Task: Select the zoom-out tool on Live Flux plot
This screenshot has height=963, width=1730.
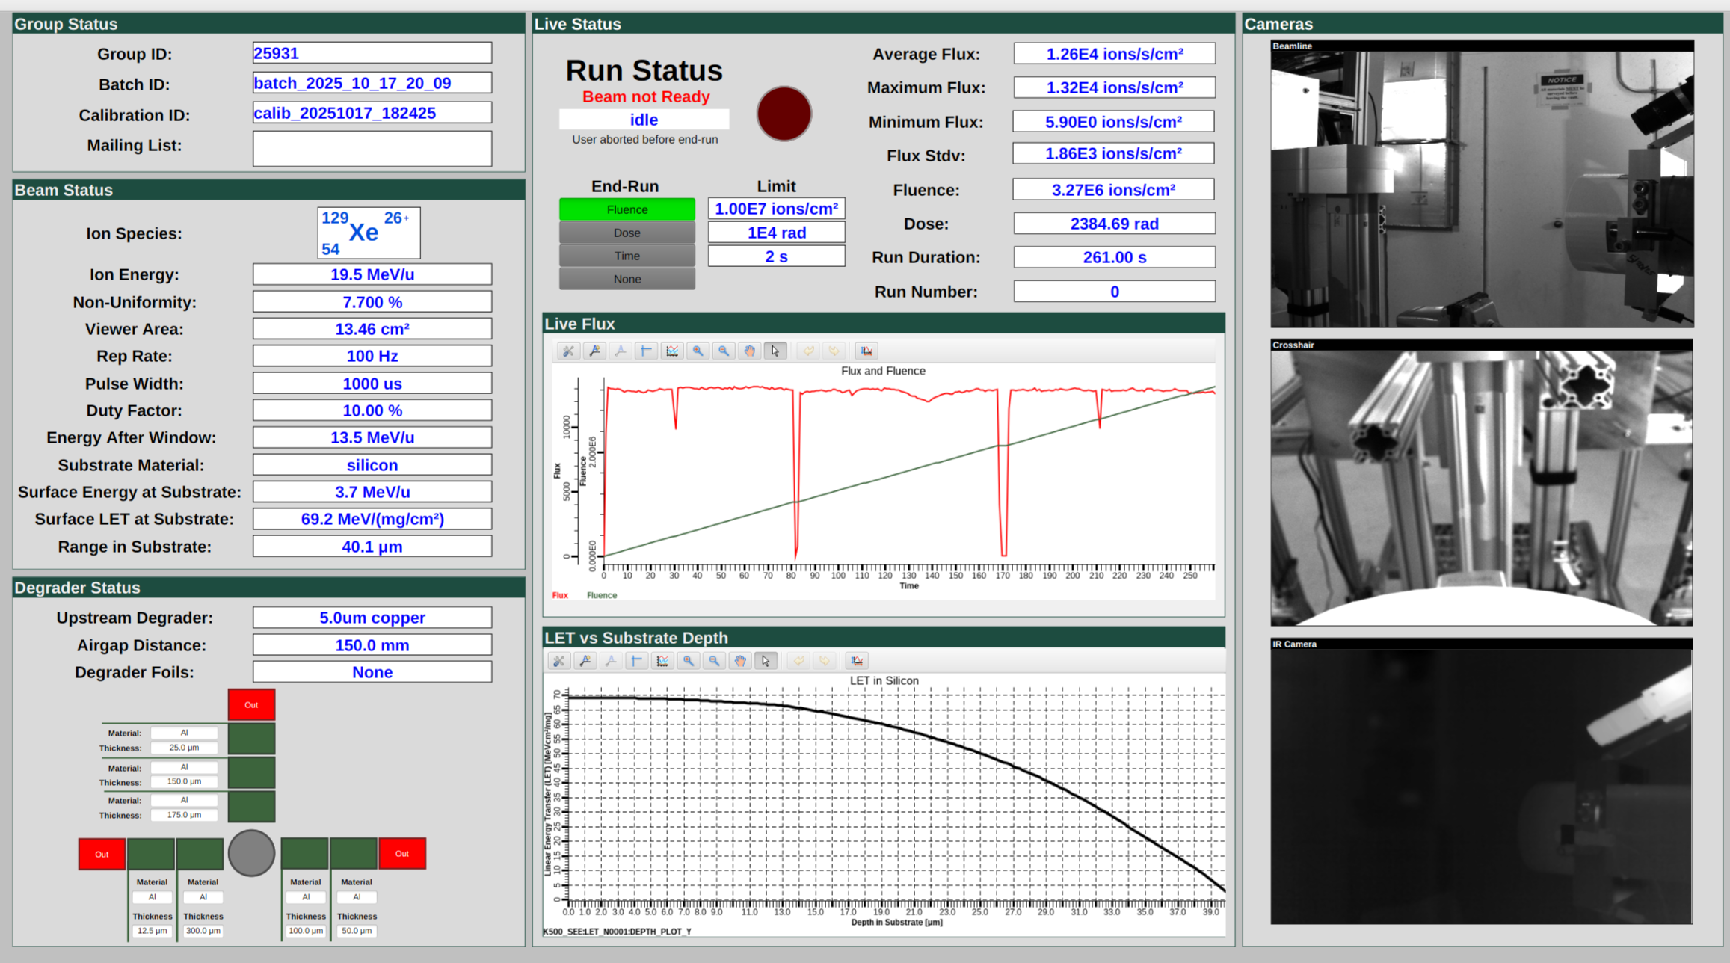Action: pyautogui.click(x=723, y=350)
